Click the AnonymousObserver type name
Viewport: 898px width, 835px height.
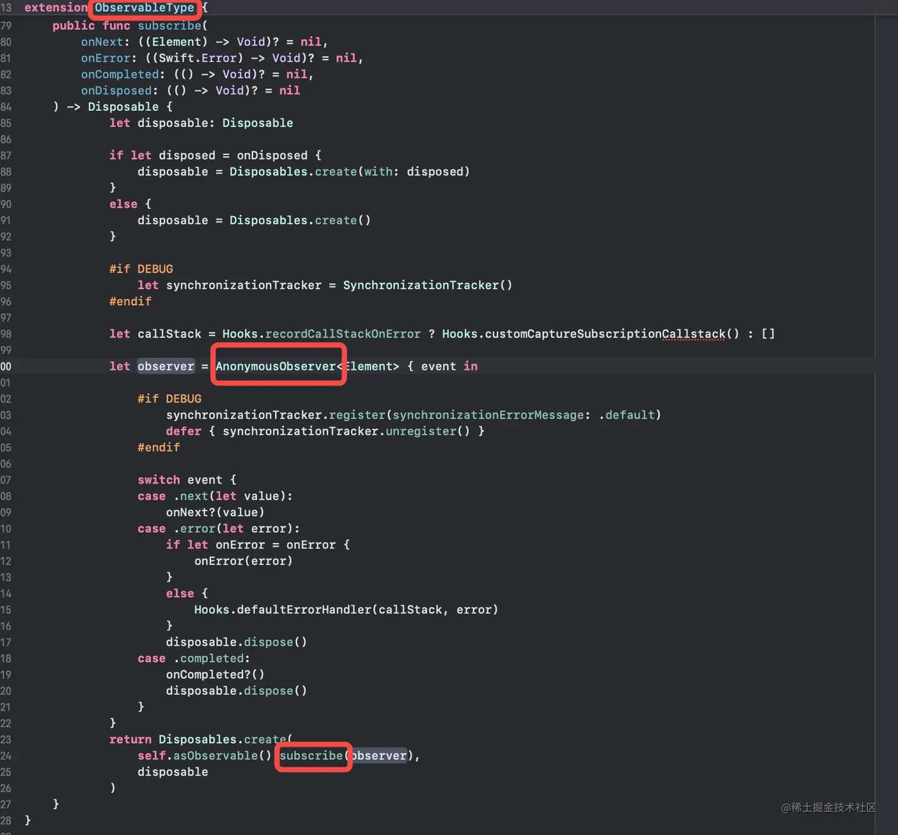(x=276, y=366)
